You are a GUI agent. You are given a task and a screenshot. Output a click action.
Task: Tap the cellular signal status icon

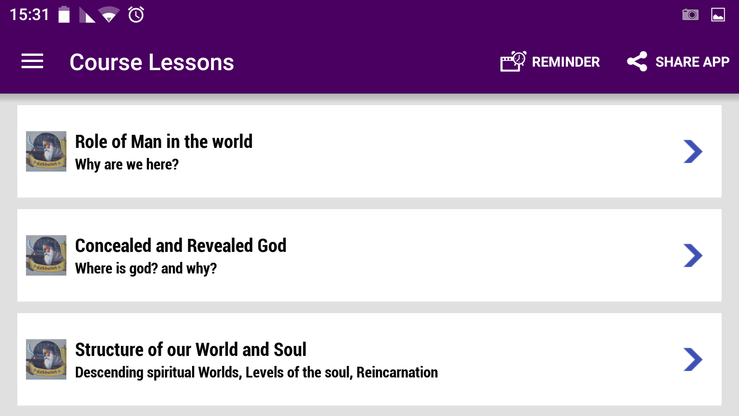click(x=87, y=15)
